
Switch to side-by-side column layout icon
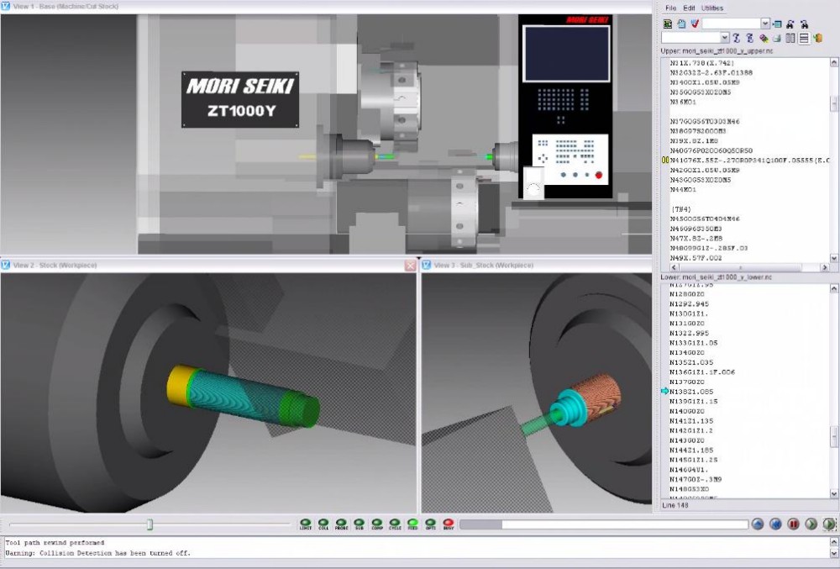[x=790, y=38]
